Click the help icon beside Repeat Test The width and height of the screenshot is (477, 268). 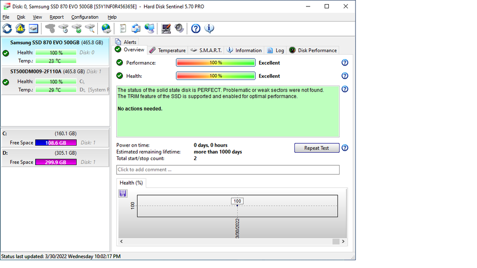pyautogui.click(x=345, y=147)
